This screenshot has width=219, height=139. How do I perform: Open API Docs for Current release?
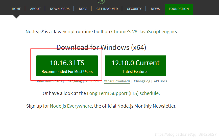(x=160, y=81)
